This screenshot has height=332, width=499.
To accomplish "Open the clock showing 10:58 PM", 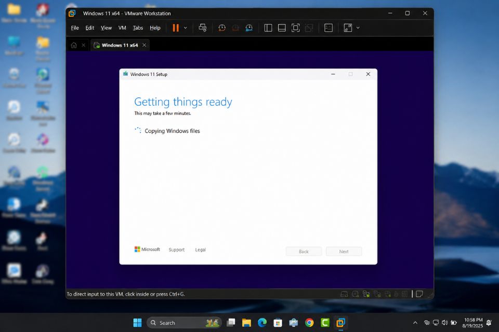I will coord(472,323).
